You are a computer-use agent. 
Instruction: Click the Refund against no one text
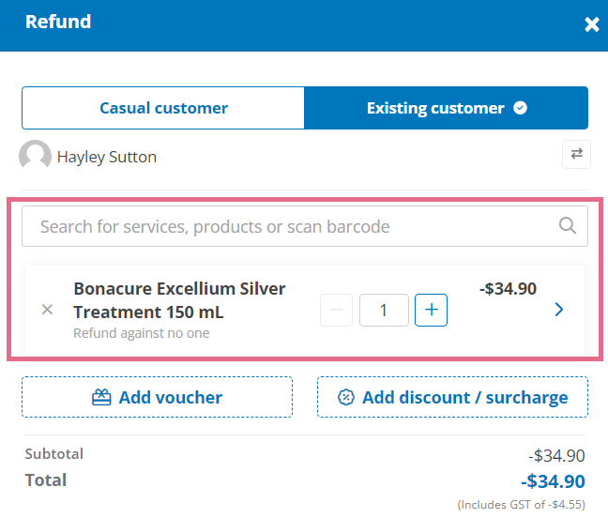tap(142, 333)
